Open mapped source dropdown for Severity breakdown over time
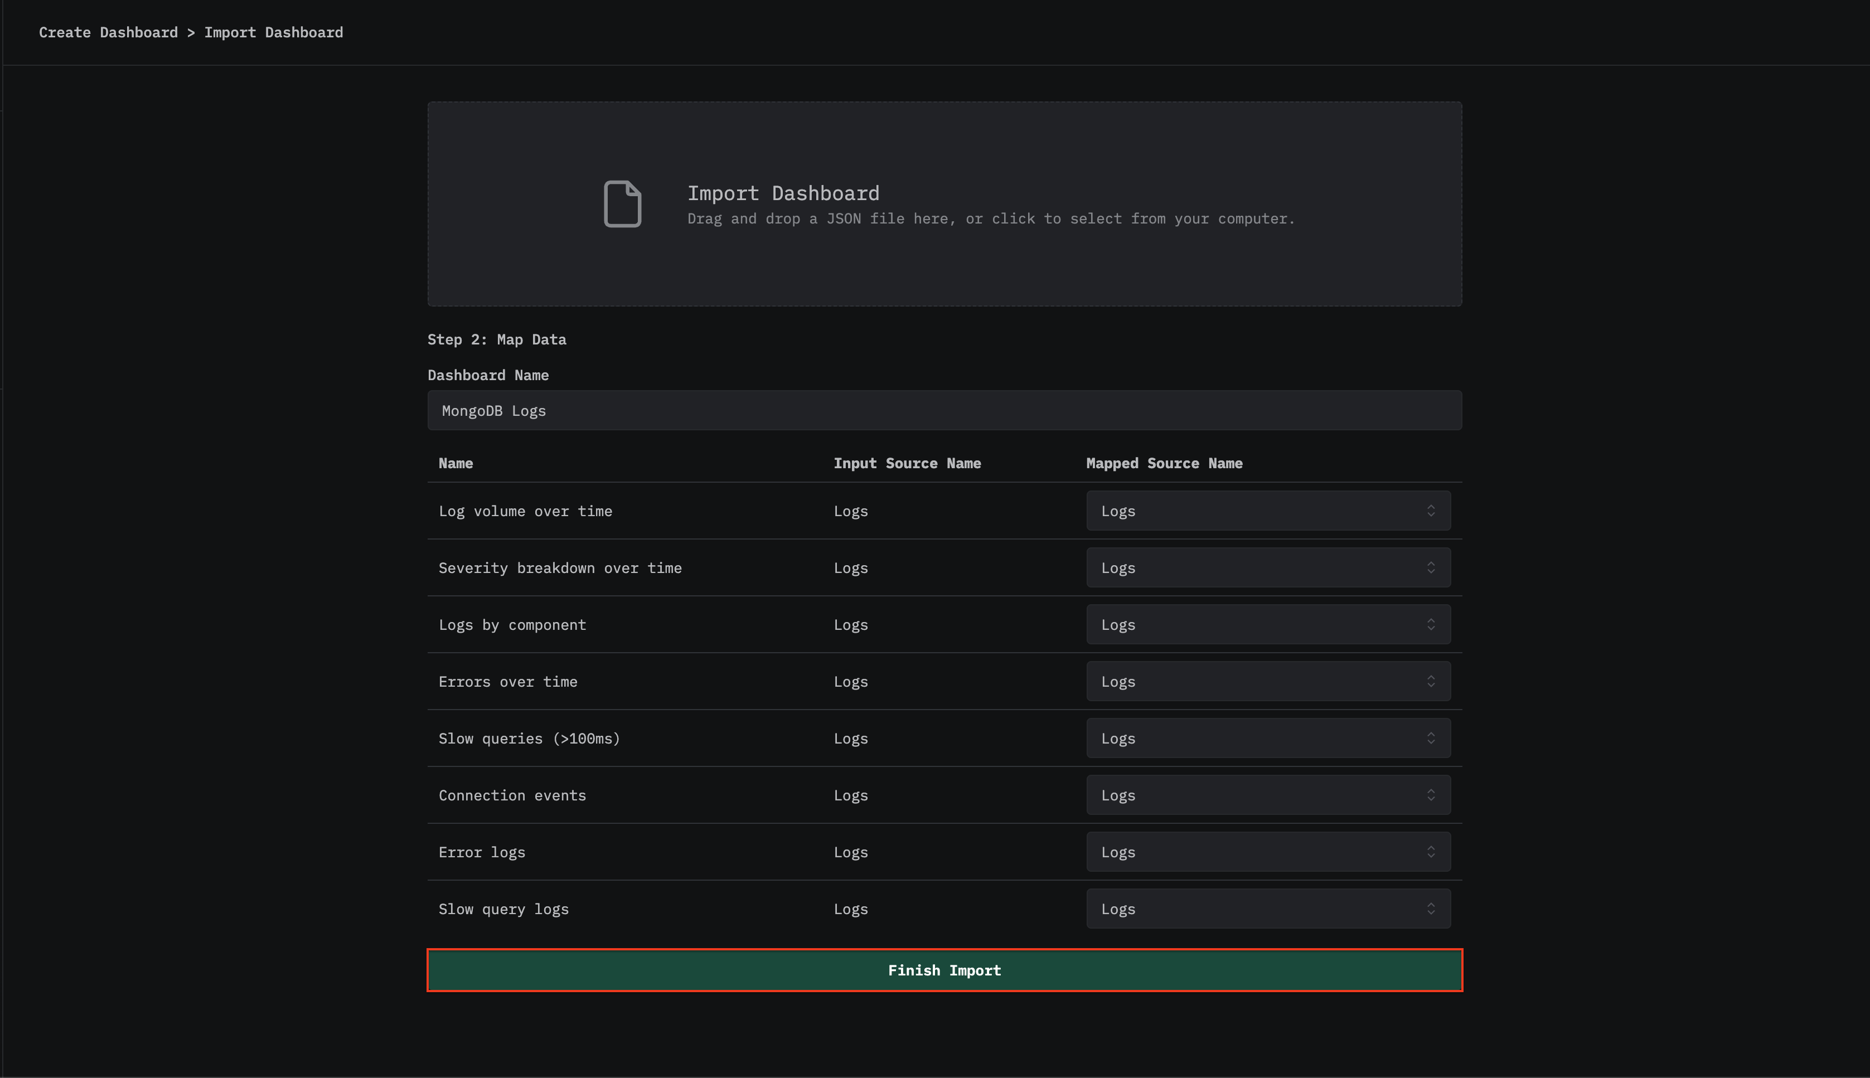This screenshot has height=1078, width=1870. [1268, 567]
